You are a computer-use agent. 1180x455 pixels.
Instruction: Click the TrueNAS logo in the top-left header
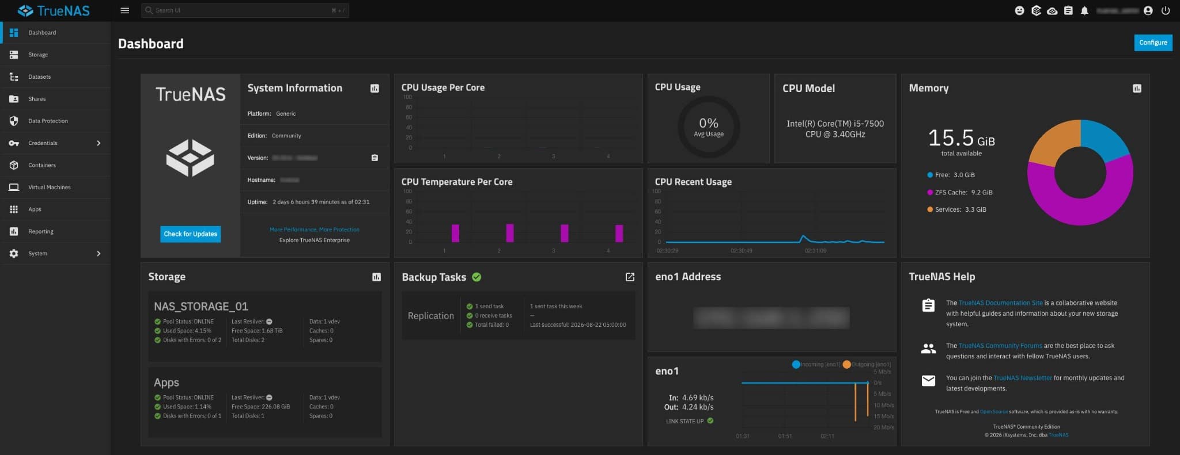coord(54,10)
